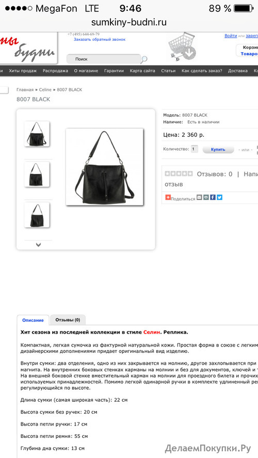
Task: Share on Twitter icon
Action: coord(219,197)
